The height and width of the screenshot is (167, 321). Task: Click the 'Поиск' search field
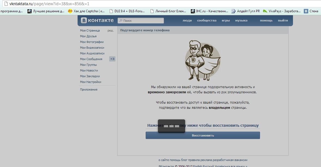[141, 20]
